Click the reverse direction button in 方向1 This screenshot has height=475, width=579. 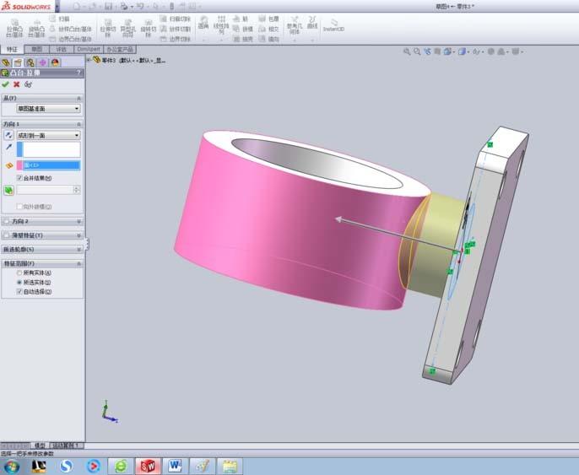click(x=8, y=135)
